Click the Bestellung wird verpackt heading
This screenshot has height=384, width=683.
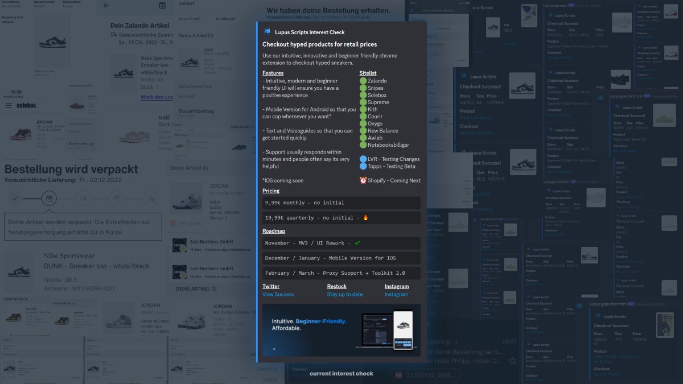tap(71, 169)
